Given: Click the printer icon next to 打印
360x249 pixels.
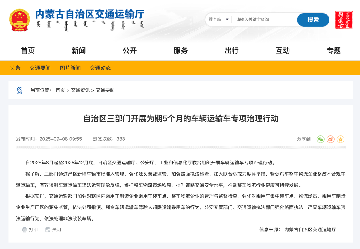Looking at the screenshot, I should point(25,230).
